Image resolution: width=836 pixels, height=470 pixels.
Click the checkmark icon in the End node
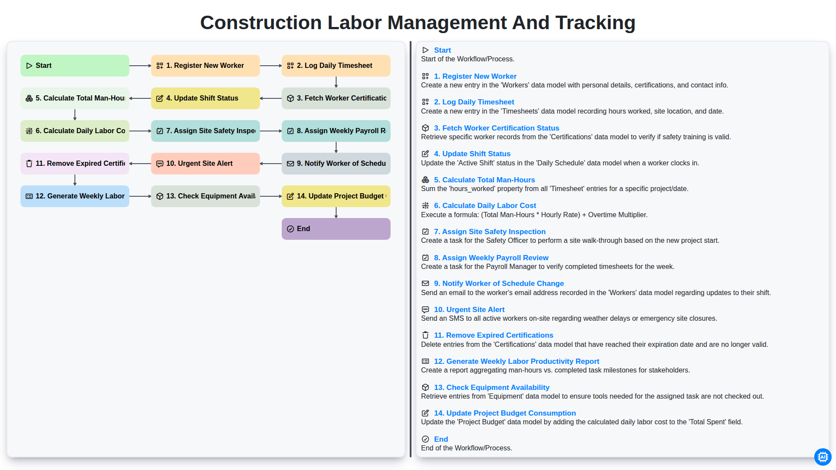290,229
